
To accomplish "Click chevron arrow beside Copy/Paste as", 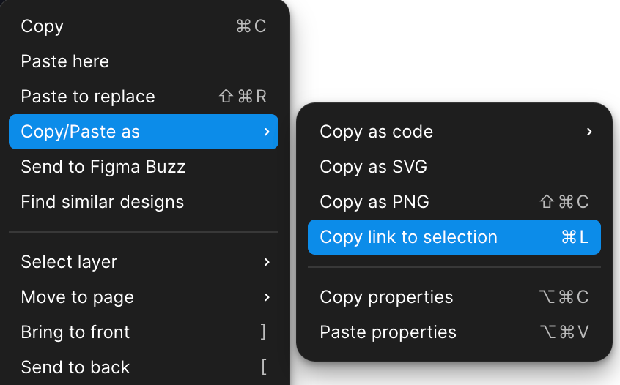I will click(x=267, y=132).
